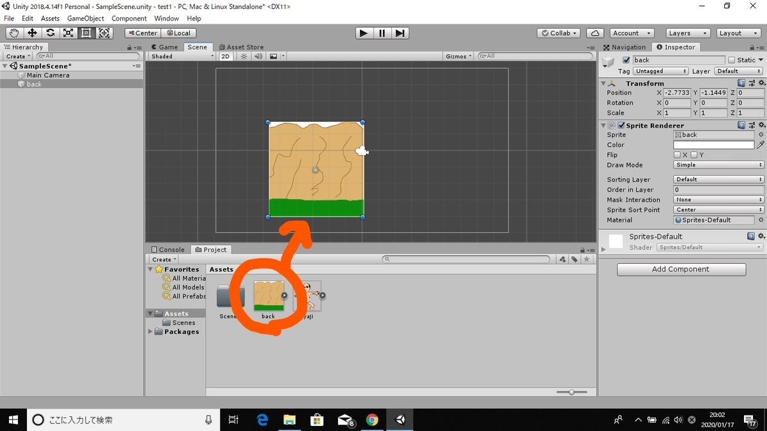Search by label icon in Project panel
Screen dimensions: 767x431
click(x=575, y=259)
